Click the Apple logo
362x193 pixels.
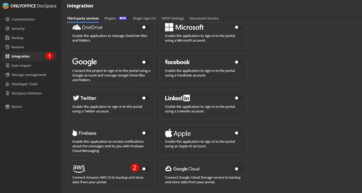click(178, 133)
